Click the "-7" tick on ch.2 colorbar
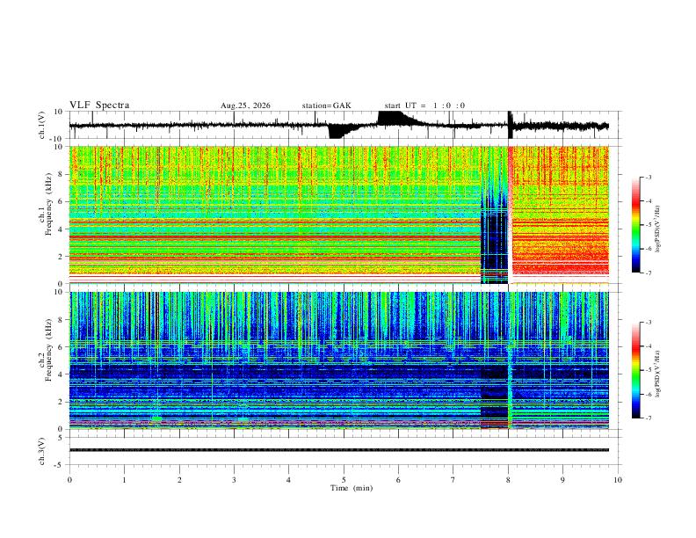 coord(649,418)
